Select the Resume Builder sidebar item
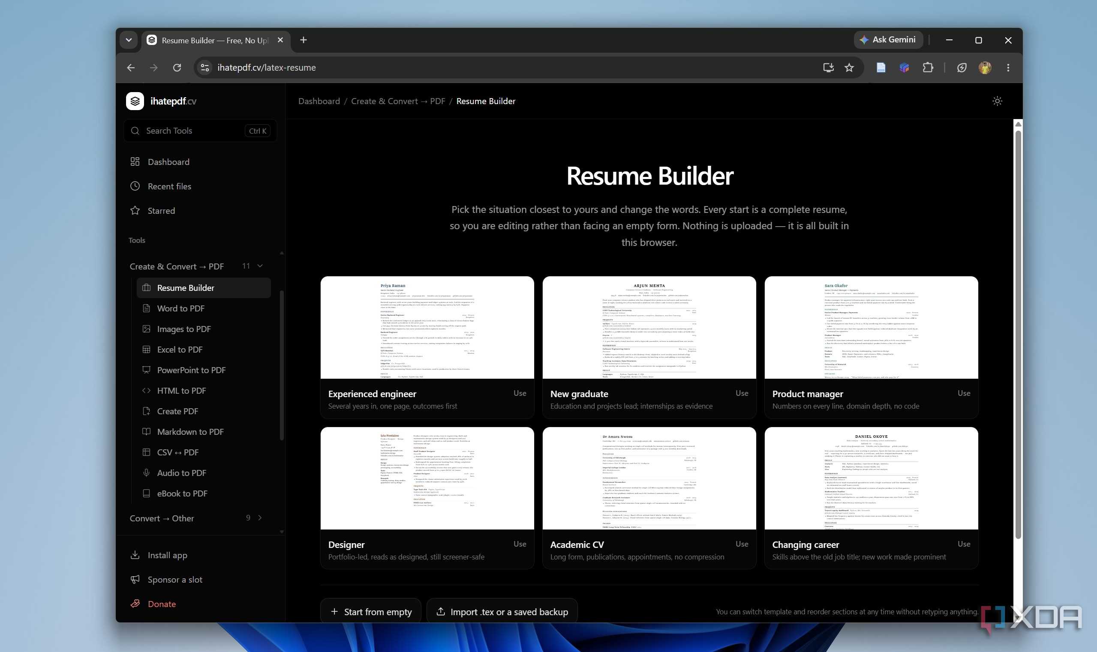The width and height of the screenshot is (1097, 652). pos(204,288)
